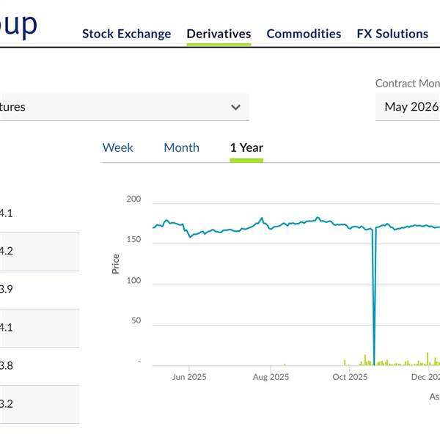Click the group logo in header
This screenshot has width=440, height=440.
pos(18,23)
